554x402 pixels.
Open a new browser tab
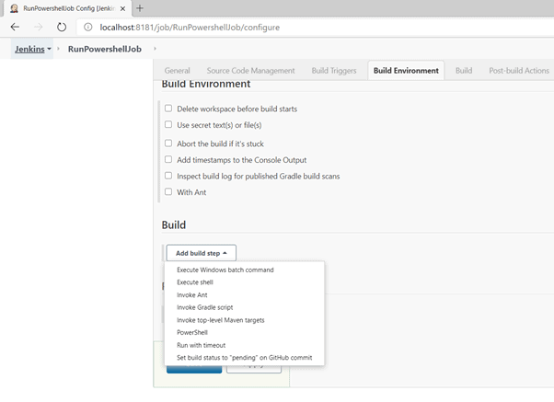coord(140,8)
